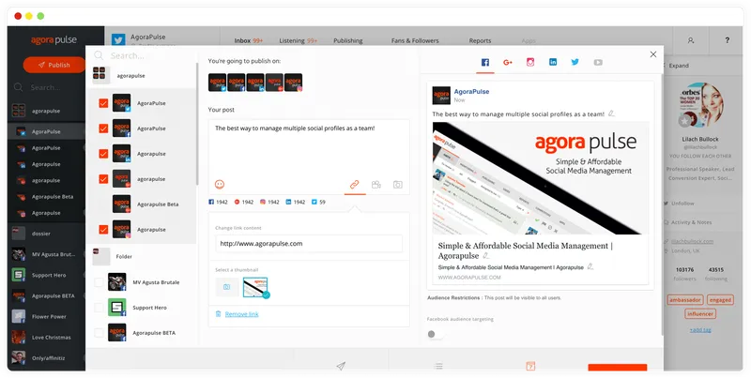Enable the Facebook audience targeting switch
The width and height of the screenshot is (751, 378).
[x=435, y=334]
